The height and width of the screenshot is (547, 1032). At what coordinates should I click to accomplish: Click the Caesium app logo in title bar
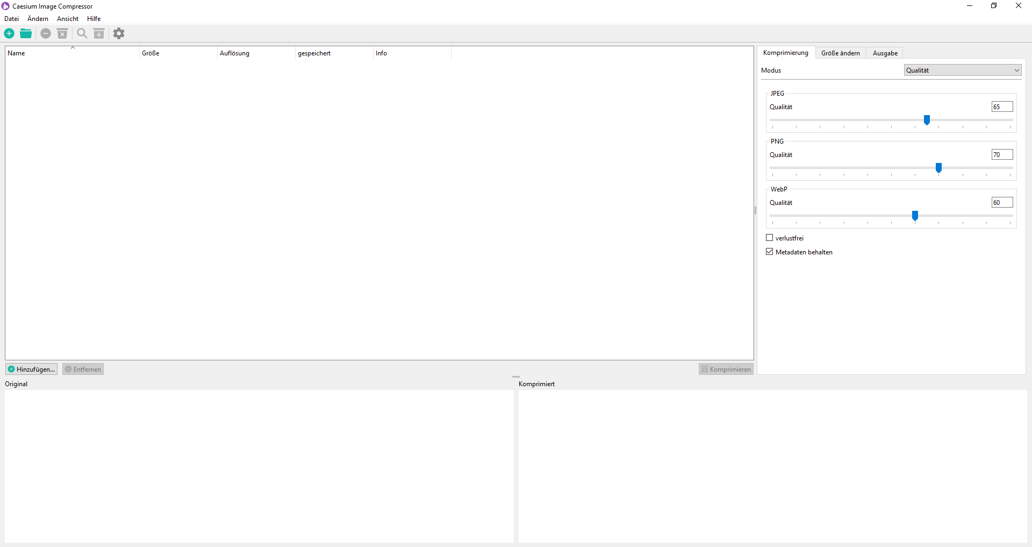point(6,6)
